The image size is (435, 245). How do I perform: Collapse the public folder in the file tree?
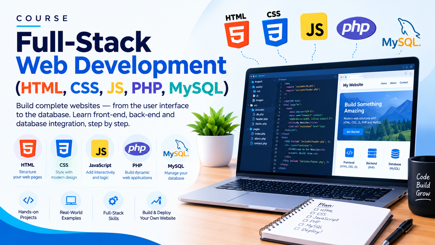click(x=251, y=87)
